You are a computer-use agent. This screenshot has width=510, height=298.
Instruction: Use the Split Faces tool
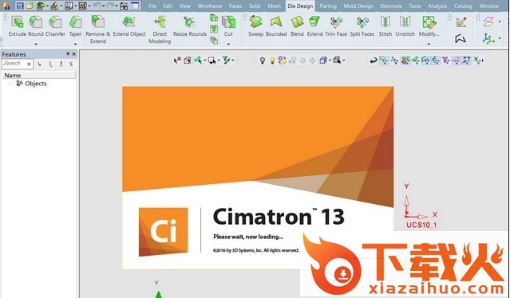(362, 26)
